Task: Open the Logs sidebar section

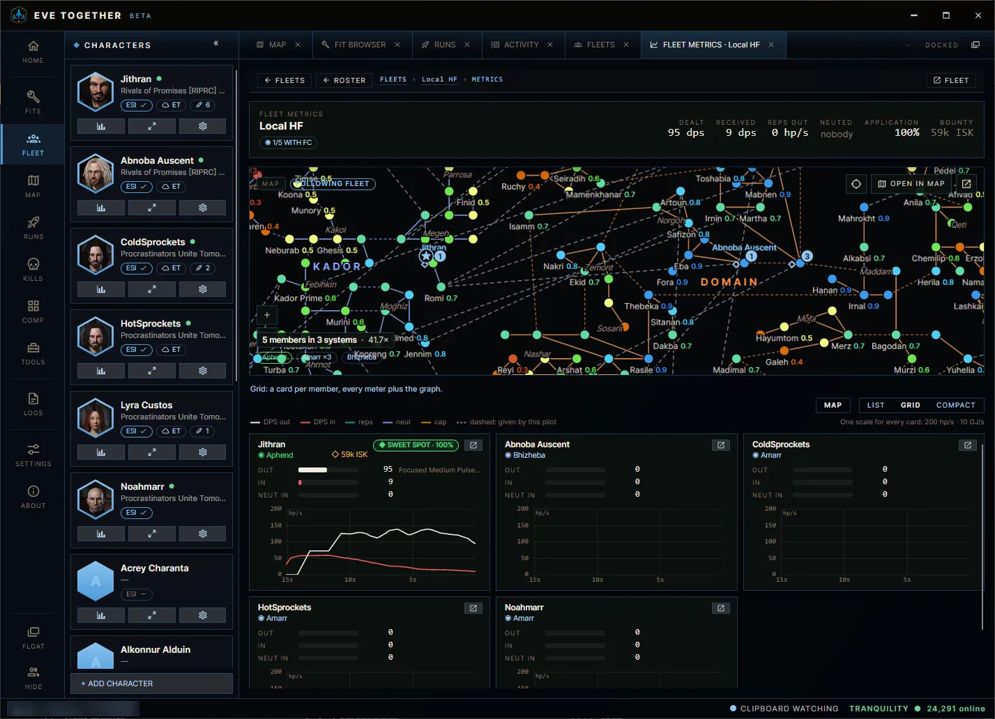Action: coord(33,404)
